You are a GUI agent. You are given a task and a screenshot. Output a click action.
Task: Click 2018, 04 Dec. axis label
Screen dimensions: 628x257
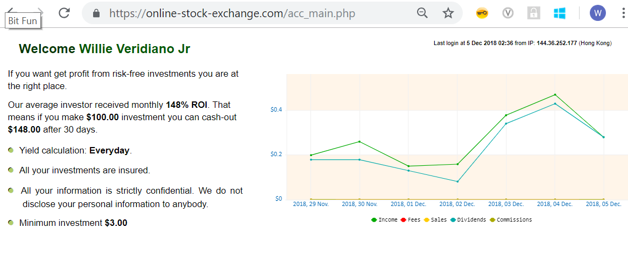click(554, 204)
